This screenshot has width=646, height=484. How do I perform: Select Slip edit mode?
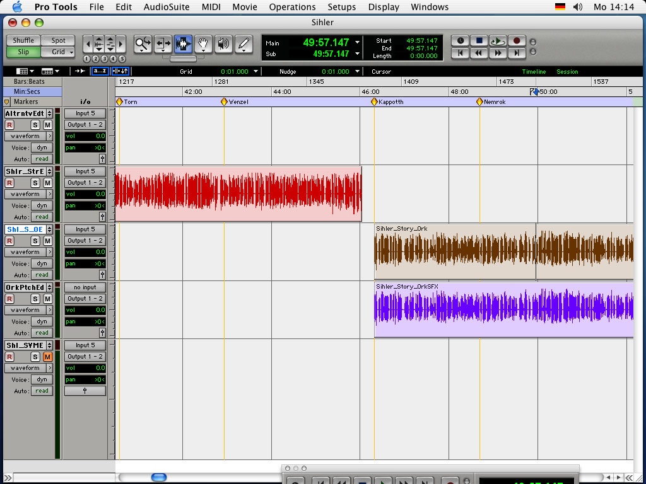(23, 52)
